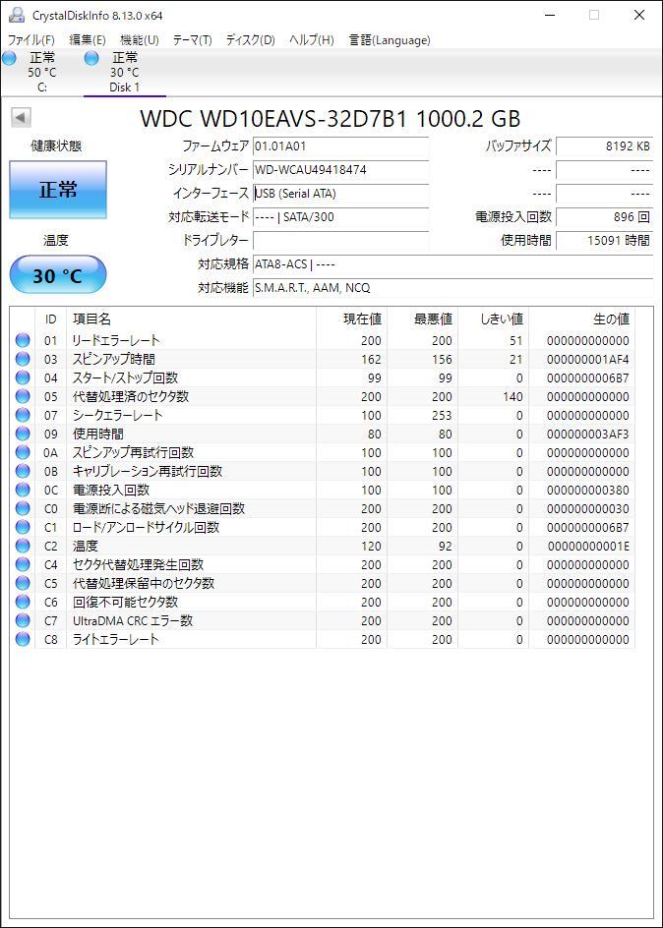Click the 30 °C temperature button
Image resolution: width=663 pixels, height=928 pixels.
point(58,275)
